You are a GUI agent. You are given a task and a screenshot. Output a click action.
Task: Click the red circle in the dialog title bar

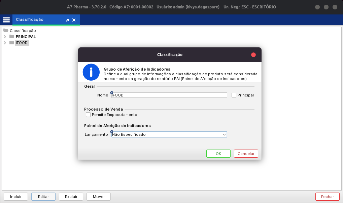point(253,54)
